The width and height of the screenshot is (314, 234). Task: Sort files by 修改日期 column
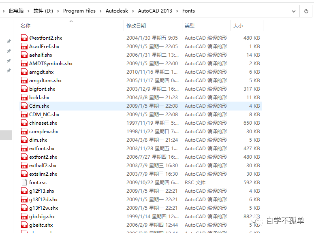(136, 26)
